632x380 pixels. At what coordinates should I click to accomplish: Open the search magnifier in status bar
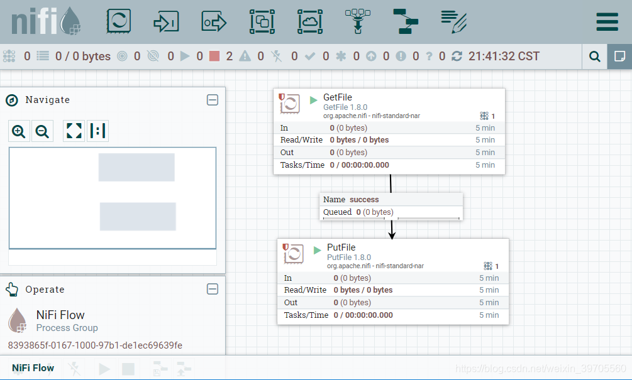594,57
